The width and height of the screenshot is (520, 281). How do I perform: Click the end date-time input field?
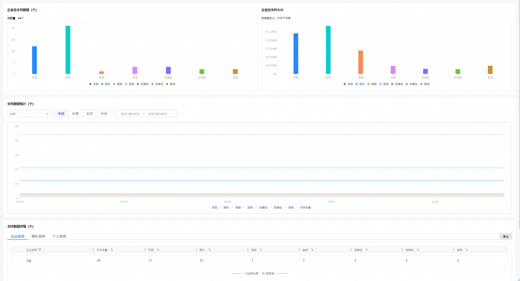pyautogui.click(x=157, y=114)
